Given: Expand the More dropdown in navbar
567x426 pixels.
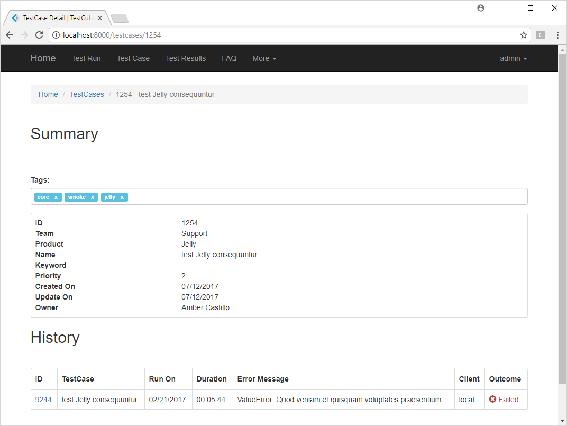Looking at the screenshot, I should [x=264, y=58].
